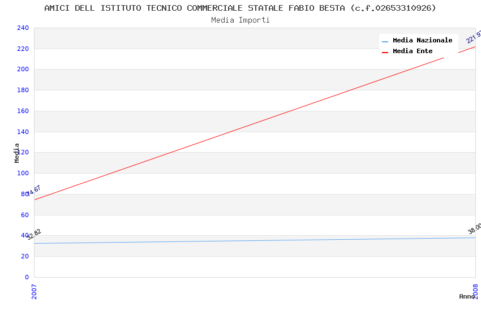Click the 2007 x-axis label

pos(34,292)
